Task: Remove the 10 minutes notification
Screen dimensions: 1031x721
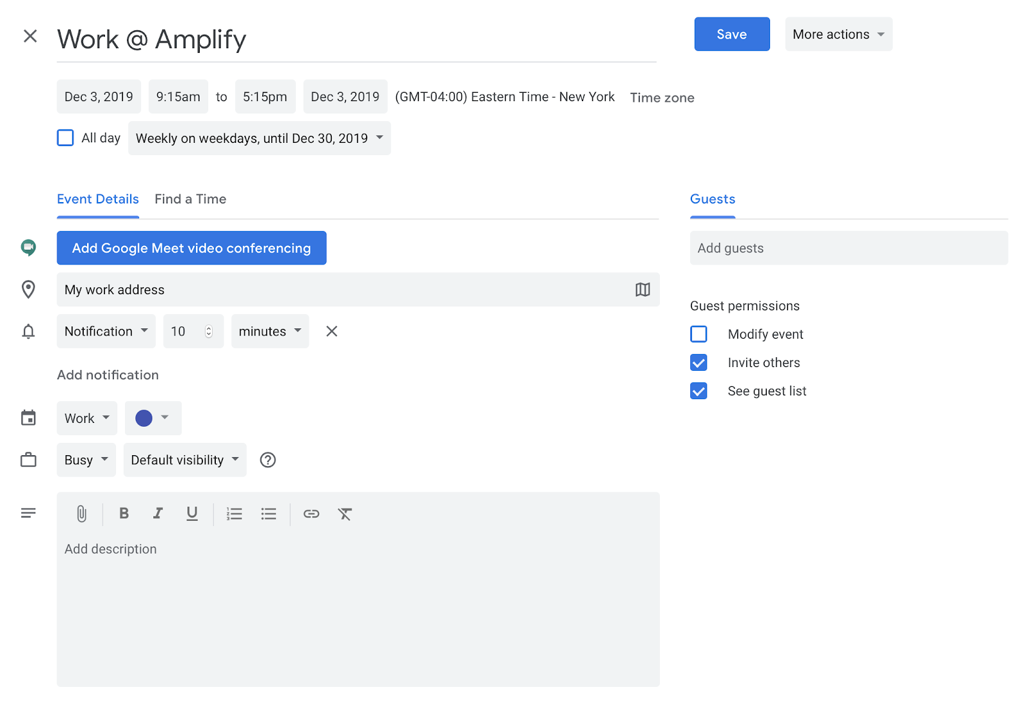Action: tap(332, 332)
